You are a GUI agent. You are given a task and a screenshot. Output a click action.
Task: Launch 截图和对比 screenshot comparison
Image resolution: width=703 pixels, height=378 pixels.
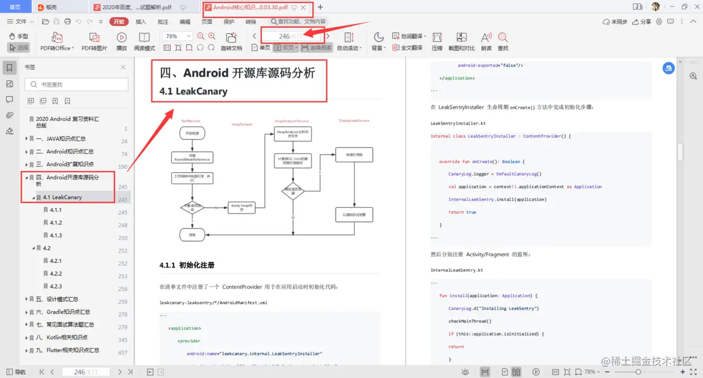coord(463,41)
